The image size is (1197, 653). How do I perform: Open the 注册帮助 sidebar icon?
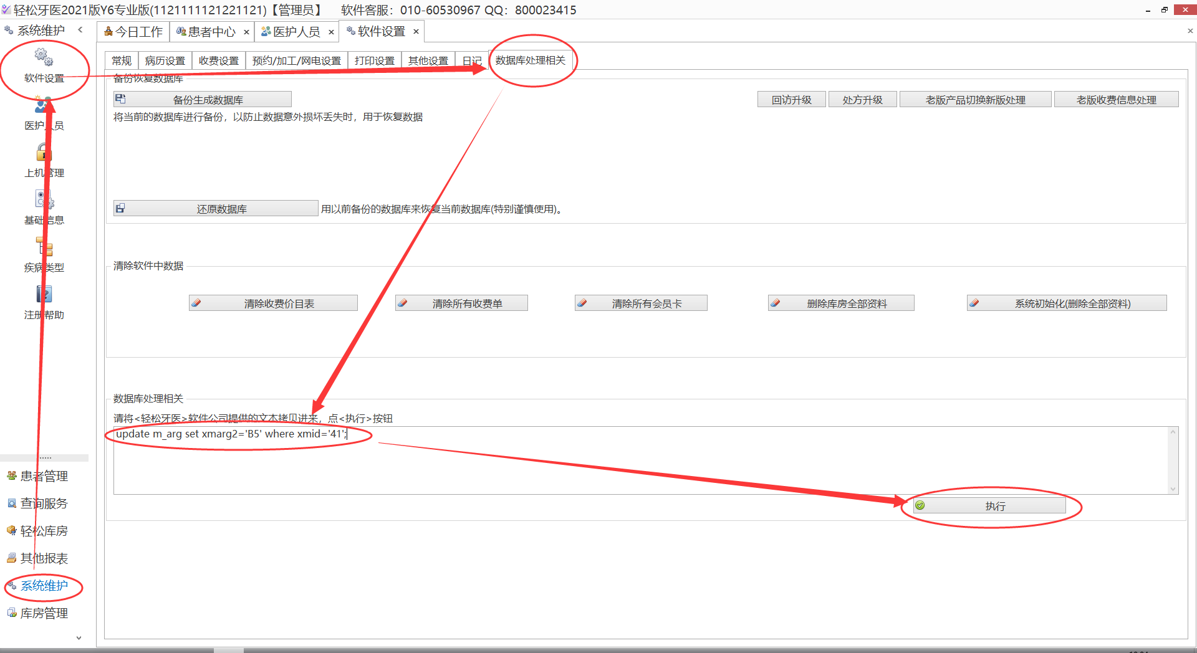click(44, 294)
